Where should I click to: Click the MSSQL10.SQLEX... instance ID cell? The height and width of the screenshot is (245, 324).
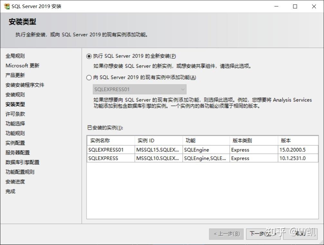coord(159,158)
